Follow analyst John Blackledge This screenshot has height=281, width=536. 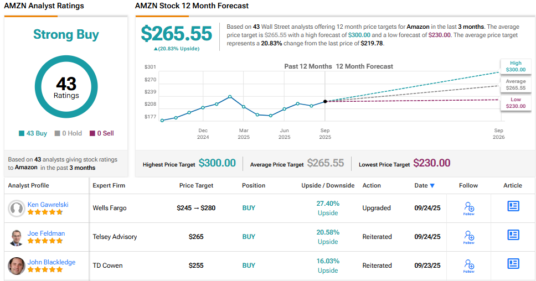[x=468, y=266]
